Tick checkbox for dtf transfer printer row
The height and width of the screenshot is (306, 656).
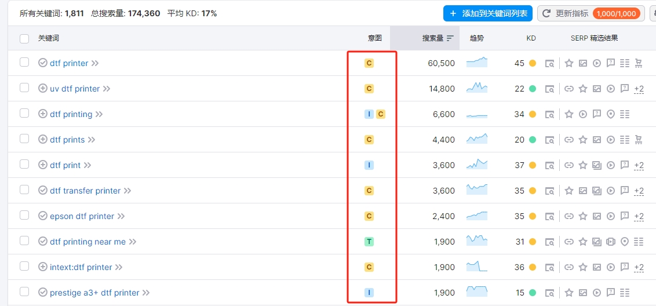[x=24, y=190]
